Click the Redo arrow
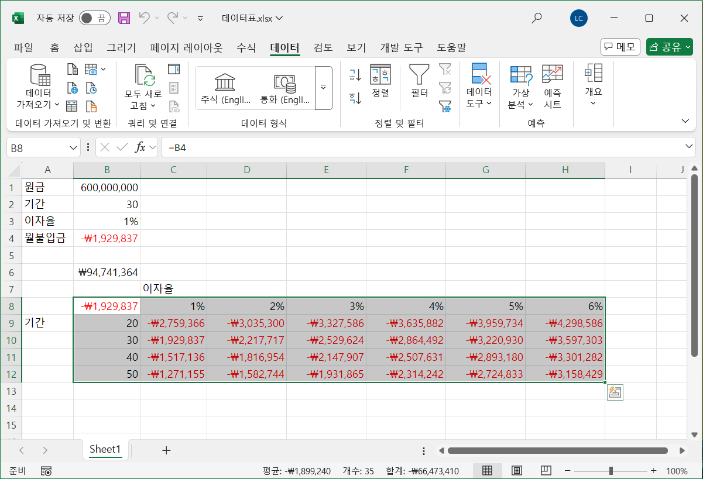Viewport: 703px width, 479px height. pos(173,18)
